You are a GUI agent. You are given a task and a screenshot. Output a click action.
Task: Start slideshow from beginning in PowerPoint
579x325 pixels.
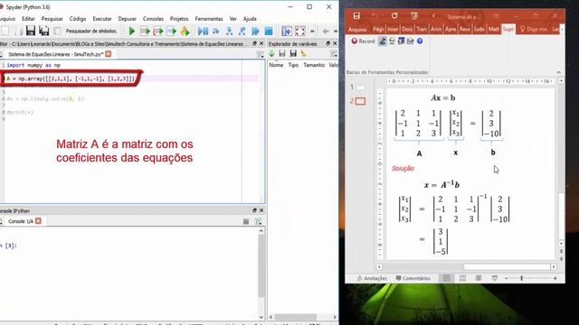(414, 16)
